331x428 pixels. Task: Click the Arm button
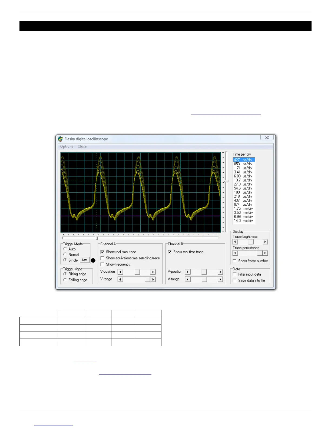pyautogui.click(x=85, y=260)
